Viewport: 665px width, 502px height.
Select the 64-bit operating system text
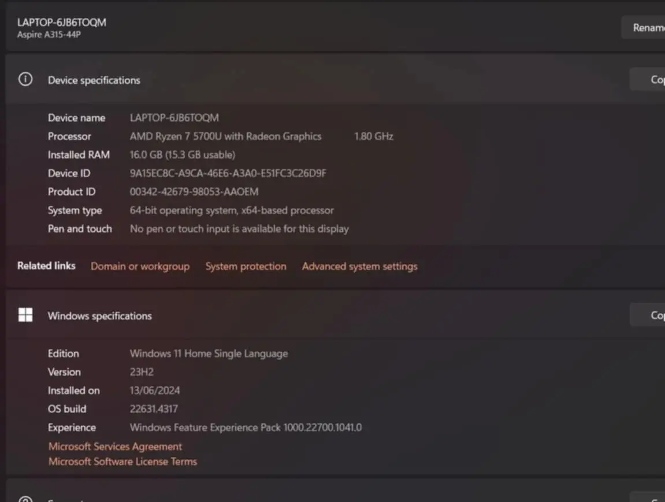(232, 210)
